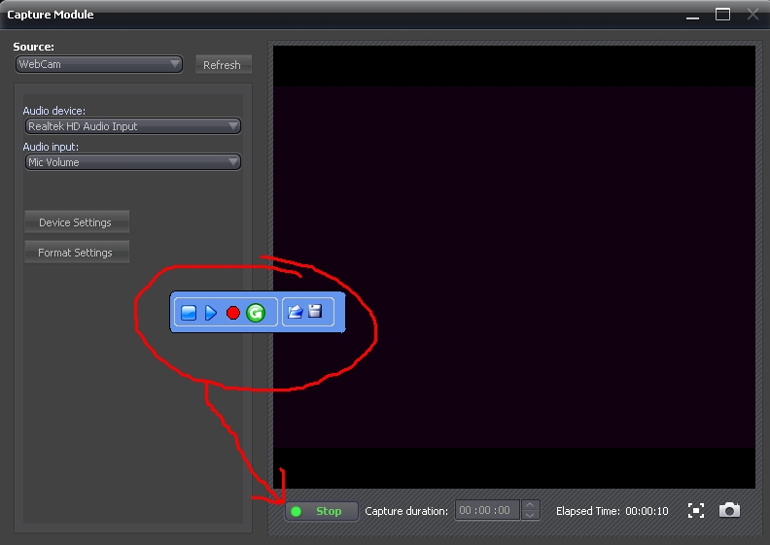Image resolution: width=770 pixels, height=545 pixels.
Task: Click the floppy disk save icon
Action: click(x=315, y=311)
